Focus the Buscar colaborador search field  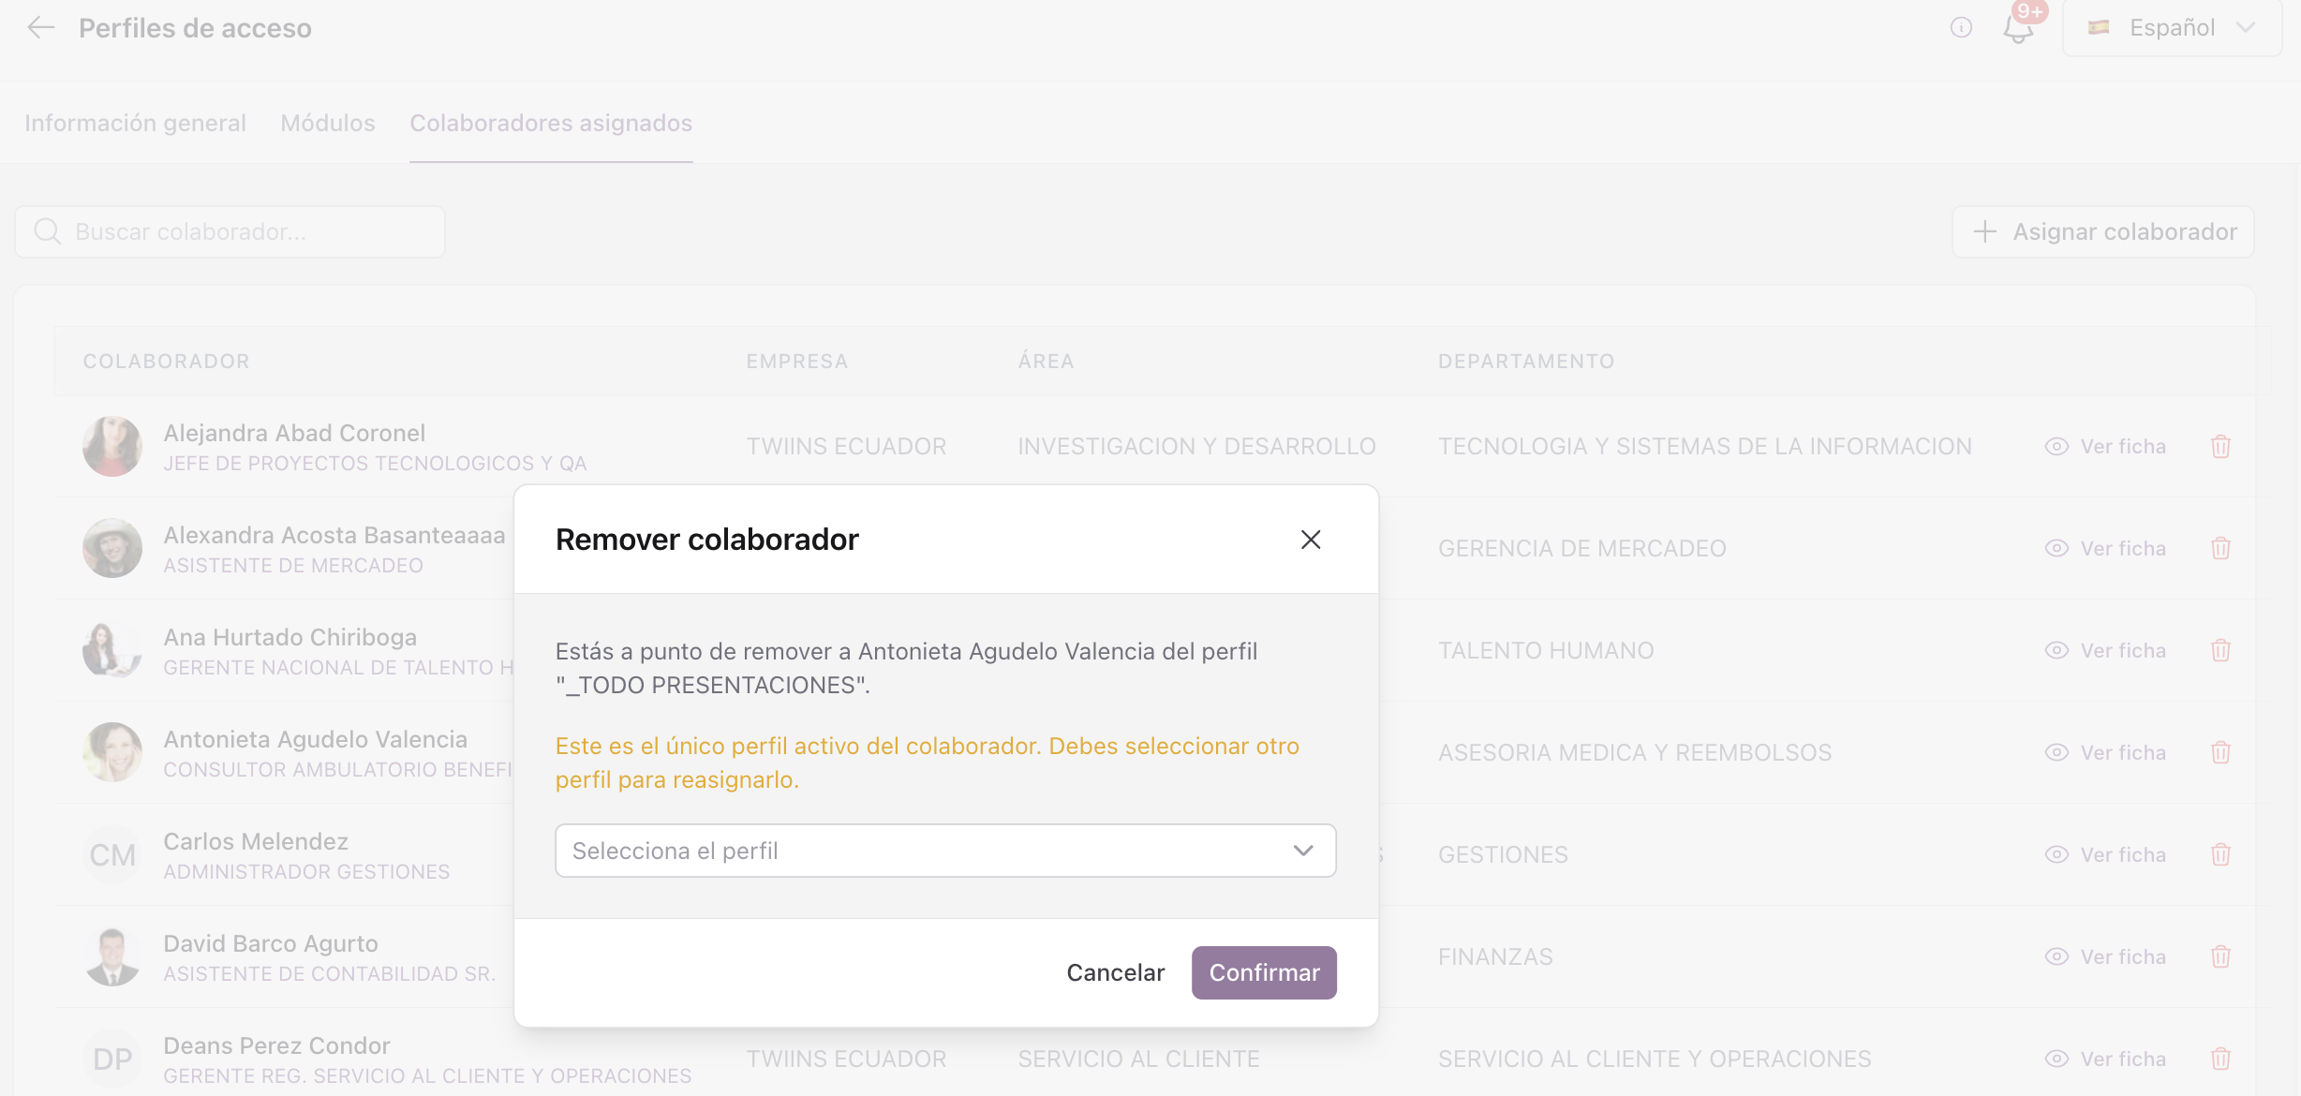coord(230,231)
